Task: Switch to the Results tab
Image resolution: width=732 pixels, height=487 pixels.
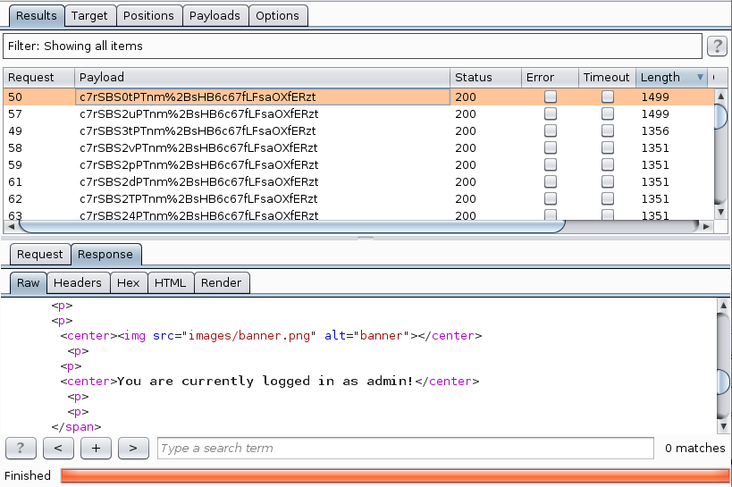Action: (37, 16)
